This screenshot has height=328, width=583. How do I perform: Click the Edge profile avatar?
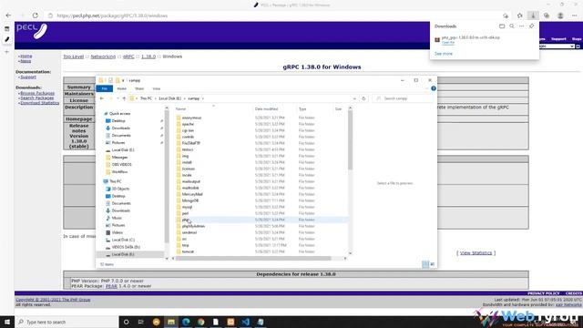coord(560,15)
